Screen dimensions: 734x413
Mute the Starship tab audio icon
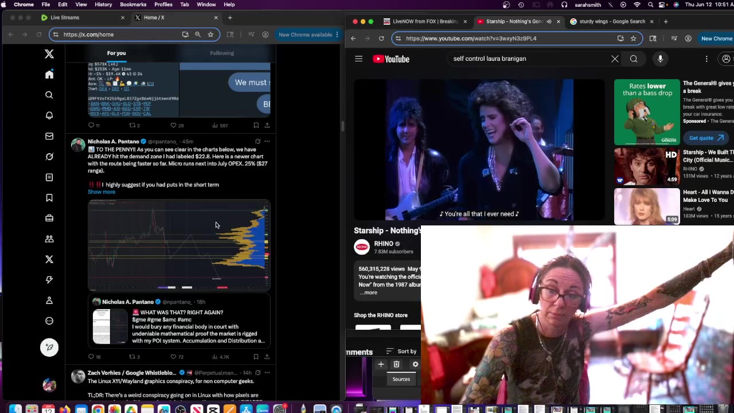pyautogui.click(x=549, y=22)
